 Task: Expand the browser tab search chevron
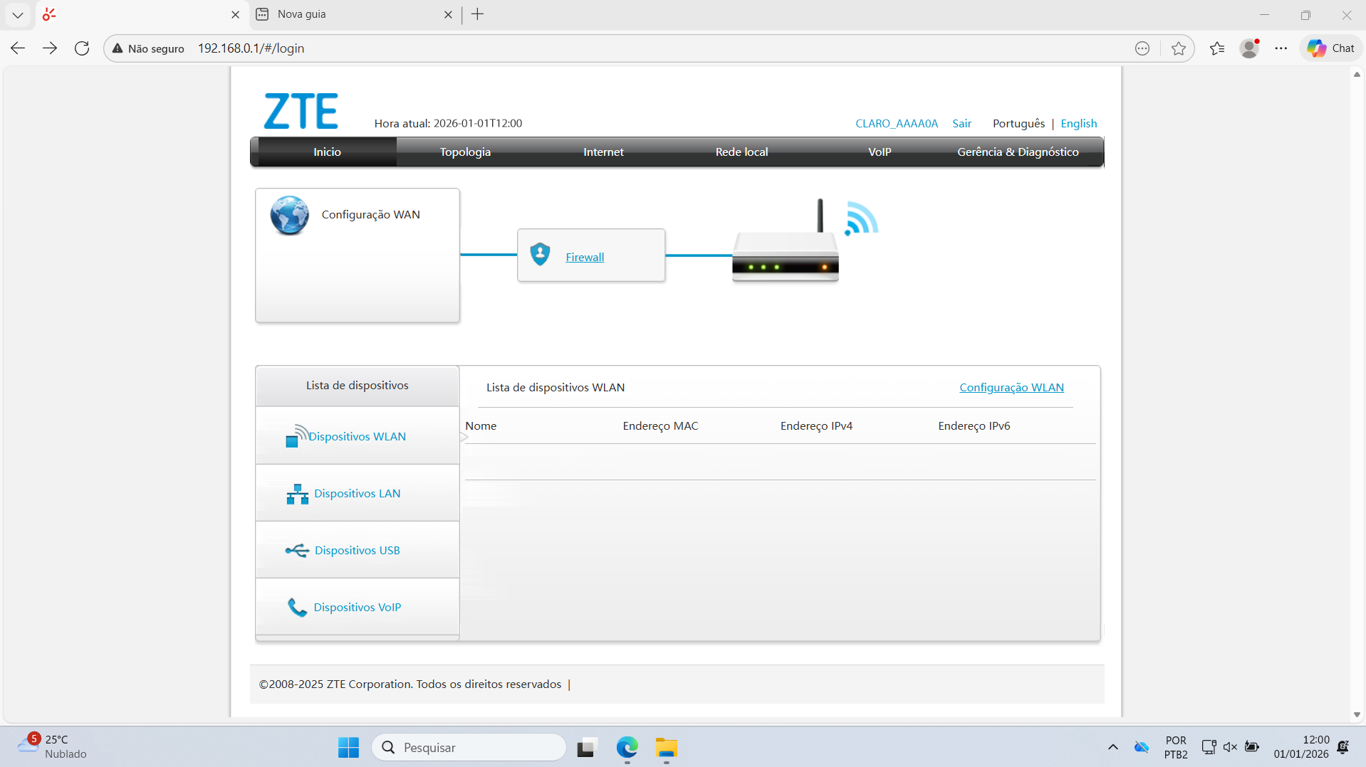pyautogui.click(x=17, y=14)
